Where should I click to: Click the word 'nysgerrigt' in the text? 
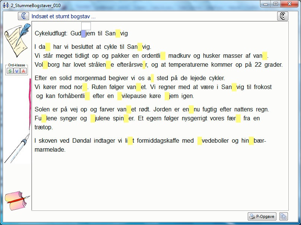(x=194, y=118)
